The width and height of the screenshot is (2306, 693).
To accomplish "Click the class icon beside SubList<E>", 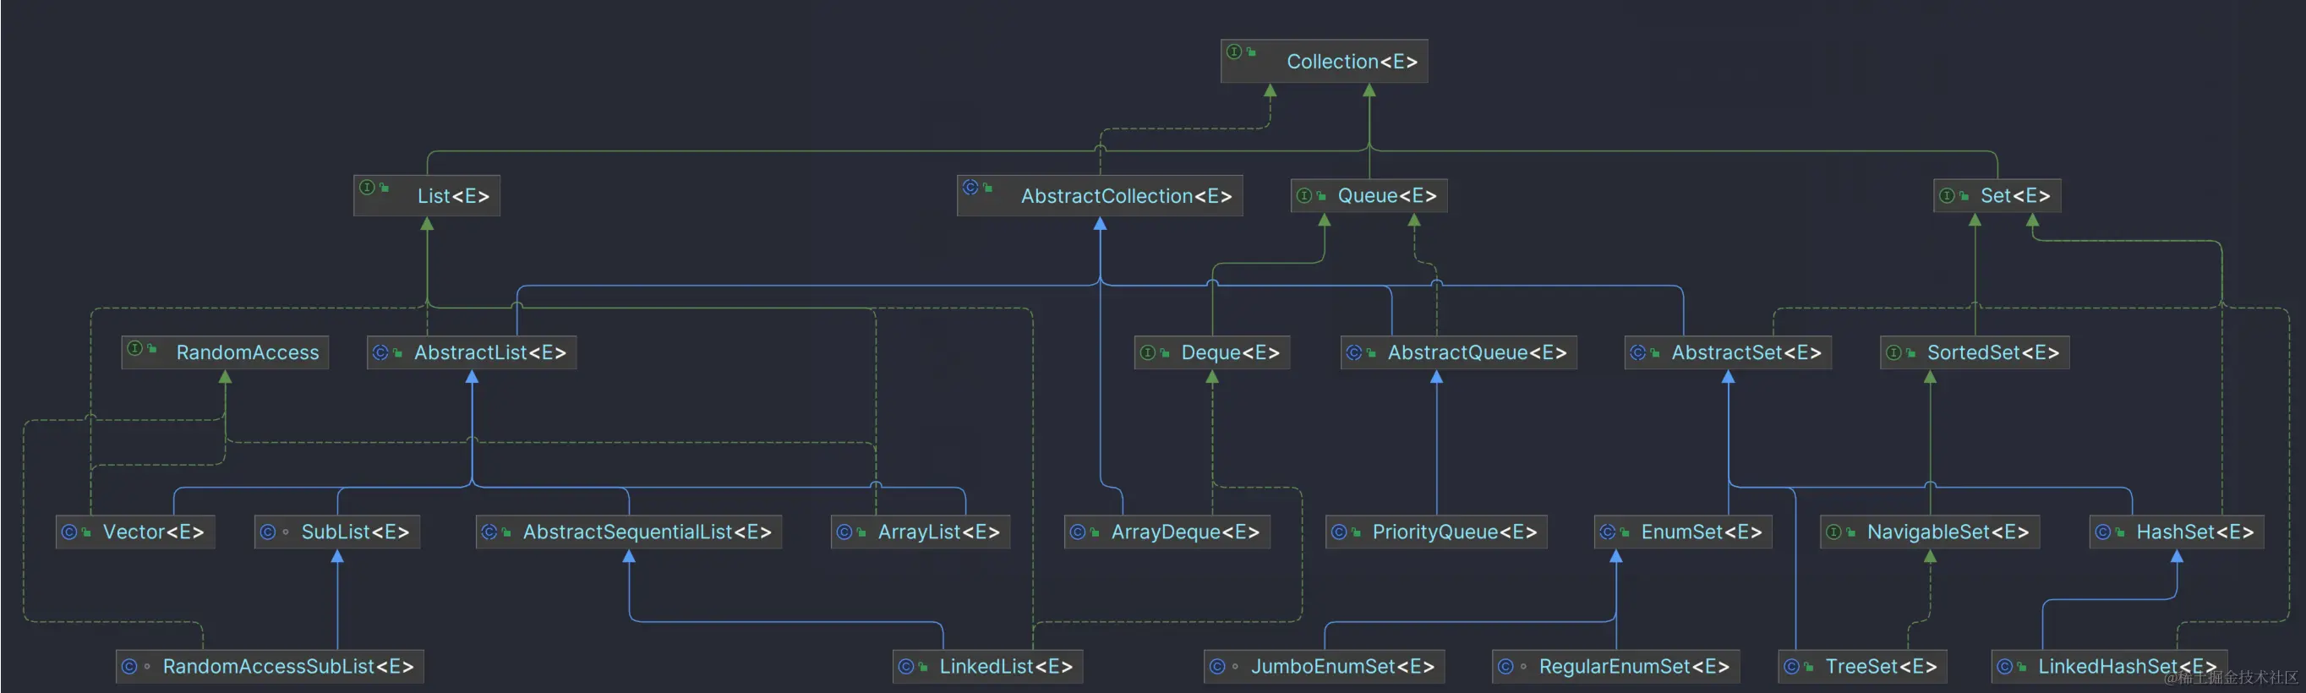I will (268, 532).
